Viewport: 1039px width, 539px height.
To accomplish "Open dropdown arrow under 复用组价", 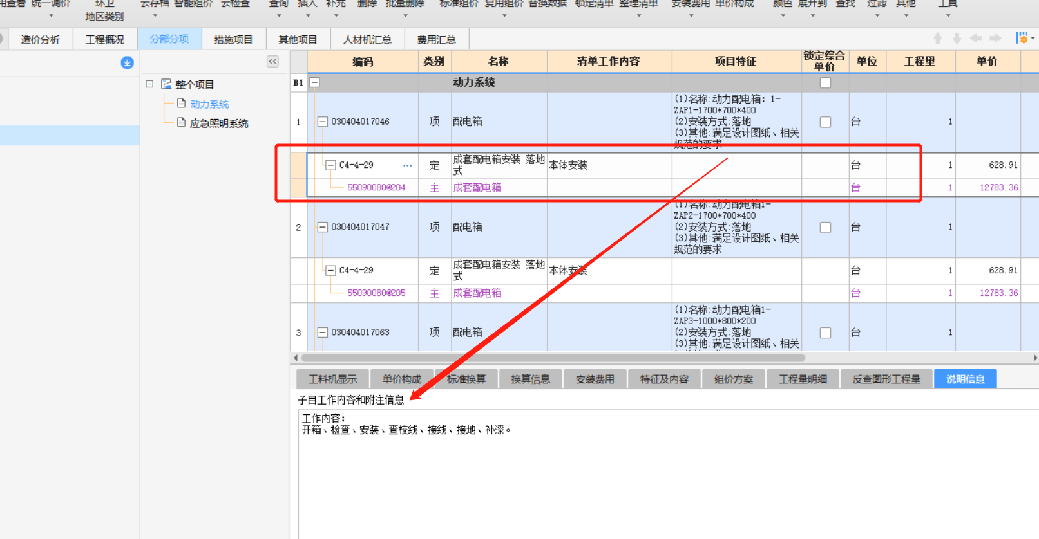I will (x=504, y=15).
